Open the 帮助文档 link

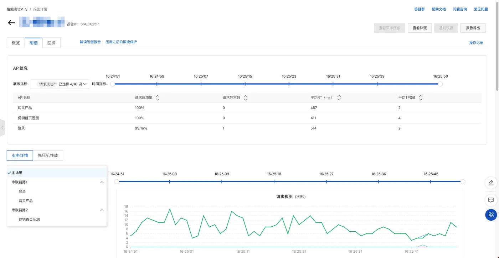pyautogui.click(x=439, y=9)
